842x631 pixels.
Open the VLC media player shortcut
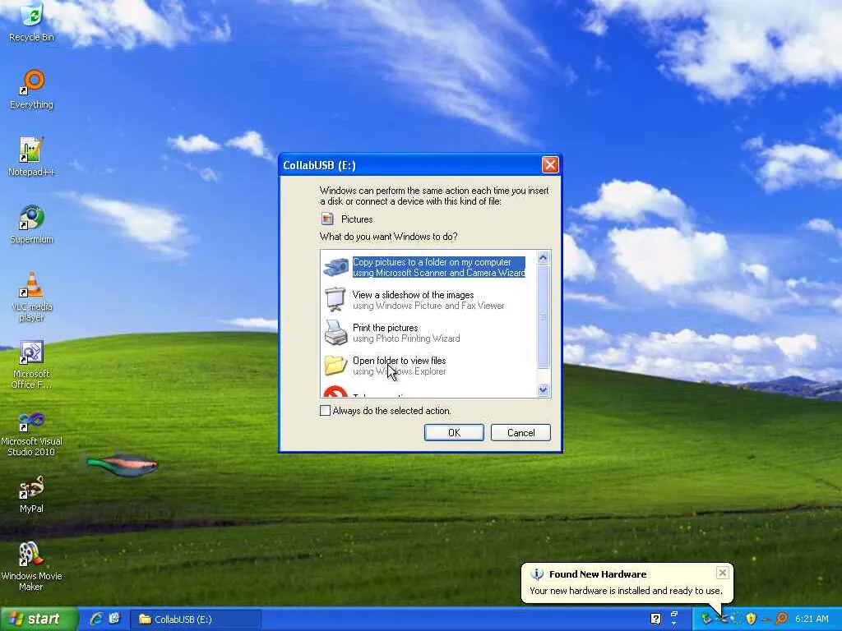point(31,296)
